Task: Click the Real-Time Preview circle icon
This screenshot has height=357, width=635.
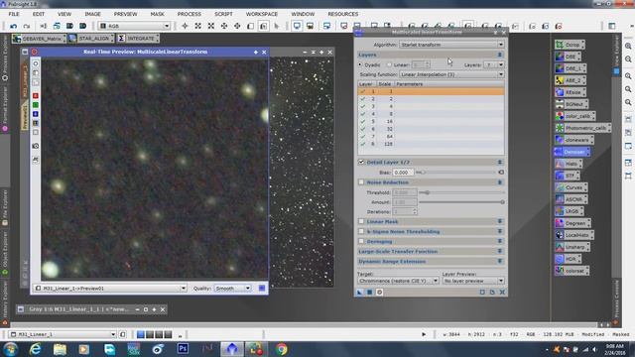Action: coord(379,292)
